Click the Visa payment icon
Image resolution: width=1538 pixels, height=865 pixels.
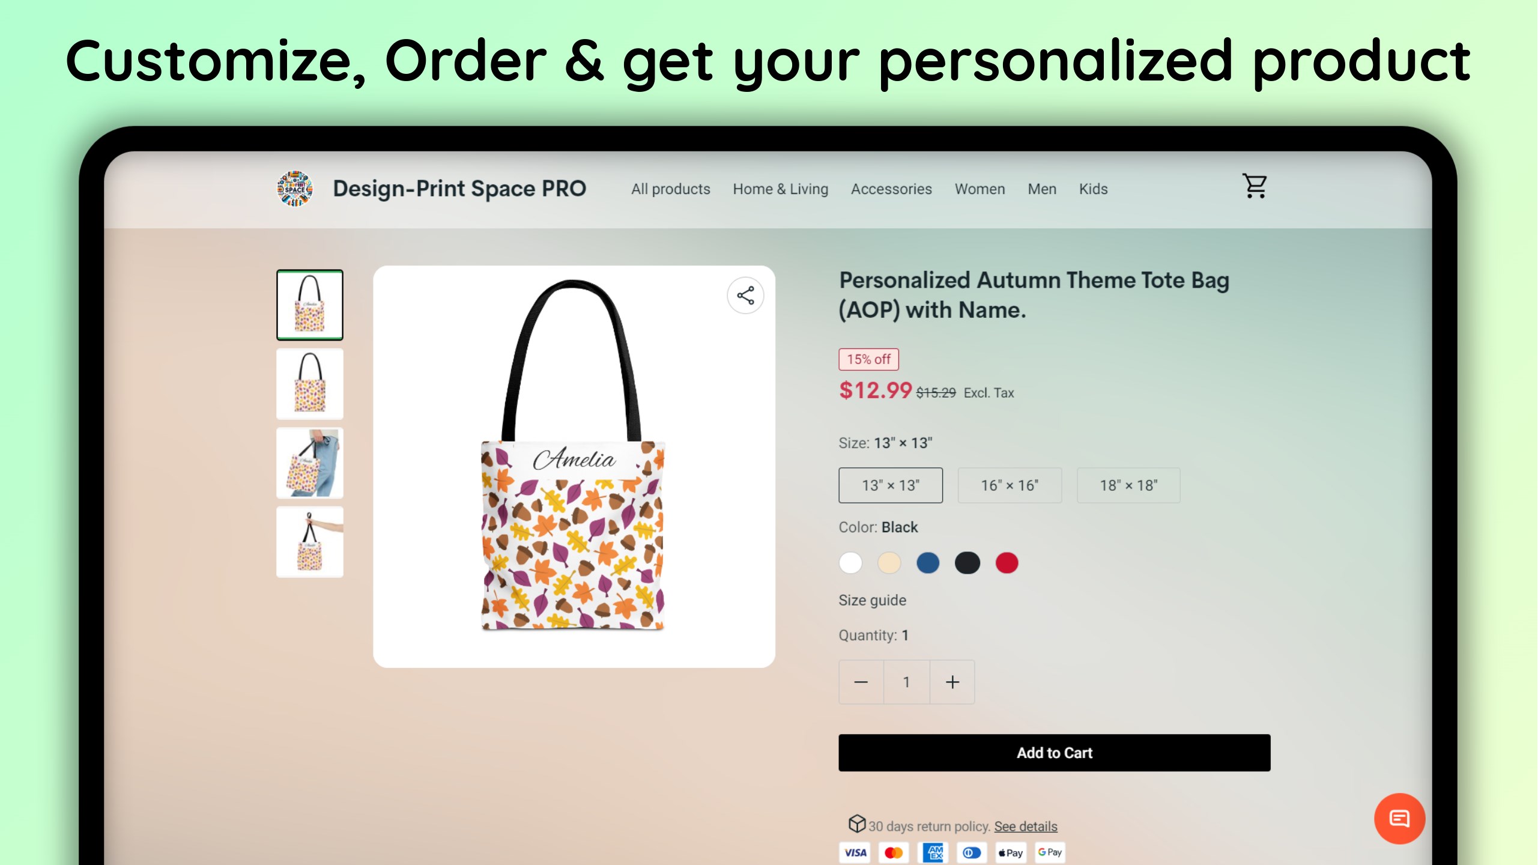point(855,852)
